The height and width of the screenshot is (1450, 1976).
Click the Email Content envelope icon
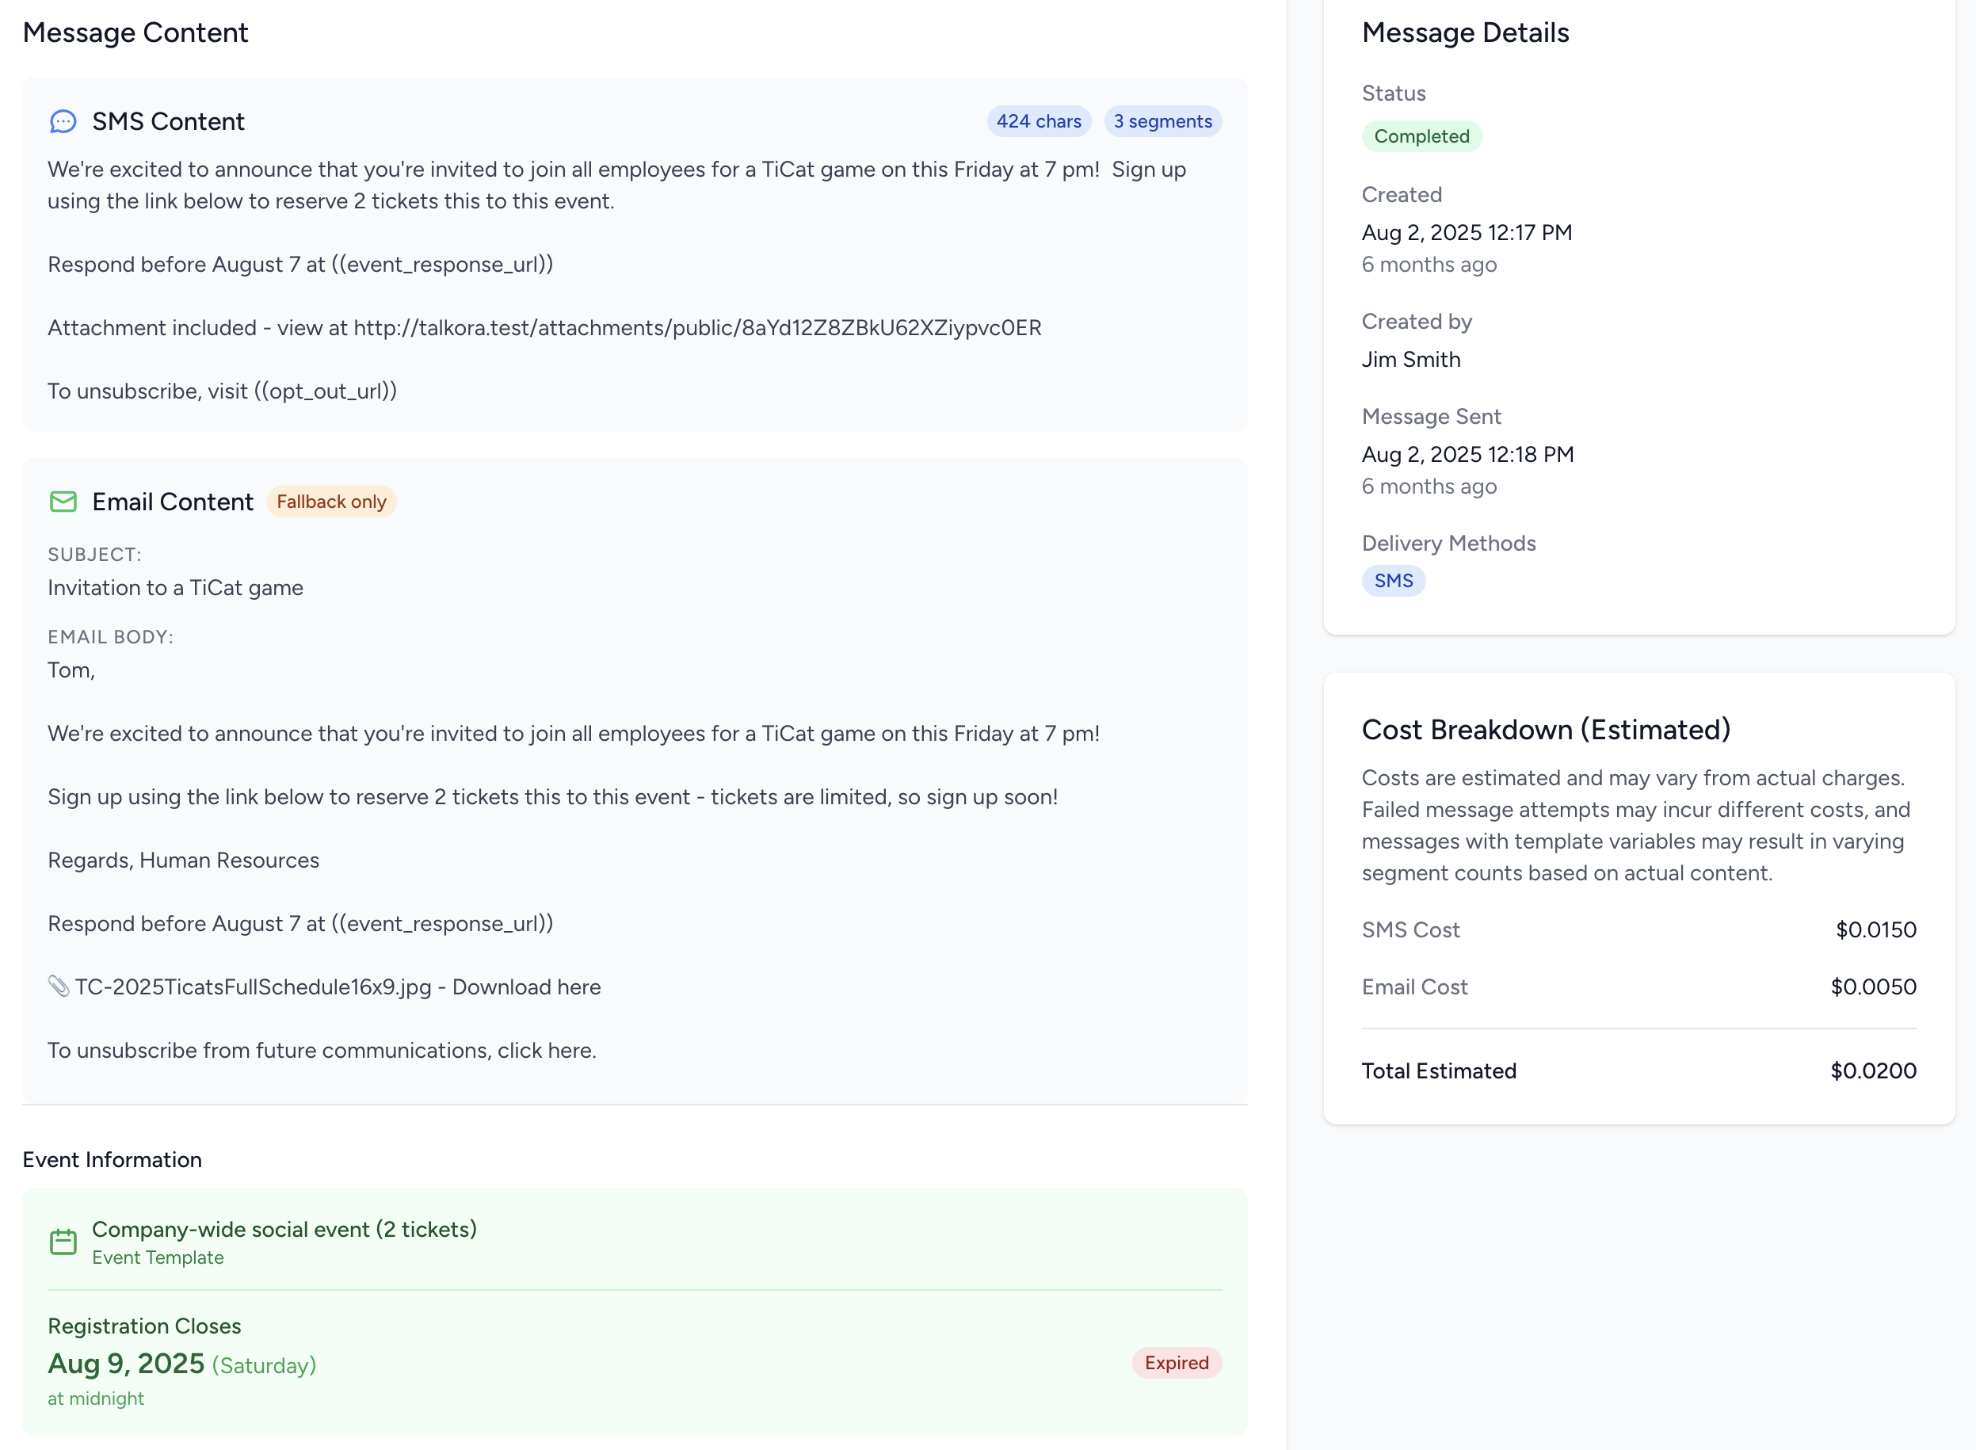[63, 502]
